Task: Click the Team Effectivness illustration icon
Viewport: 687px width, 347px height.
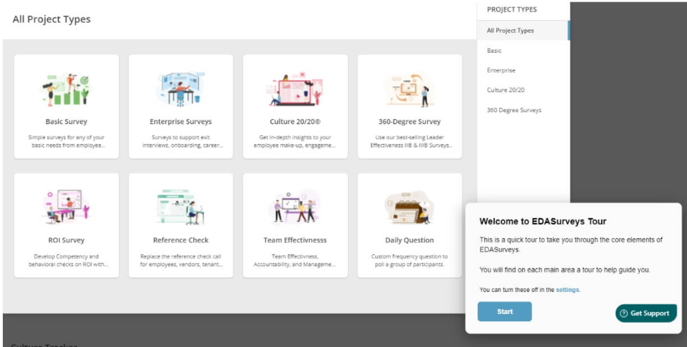Action: coord(295,207)
